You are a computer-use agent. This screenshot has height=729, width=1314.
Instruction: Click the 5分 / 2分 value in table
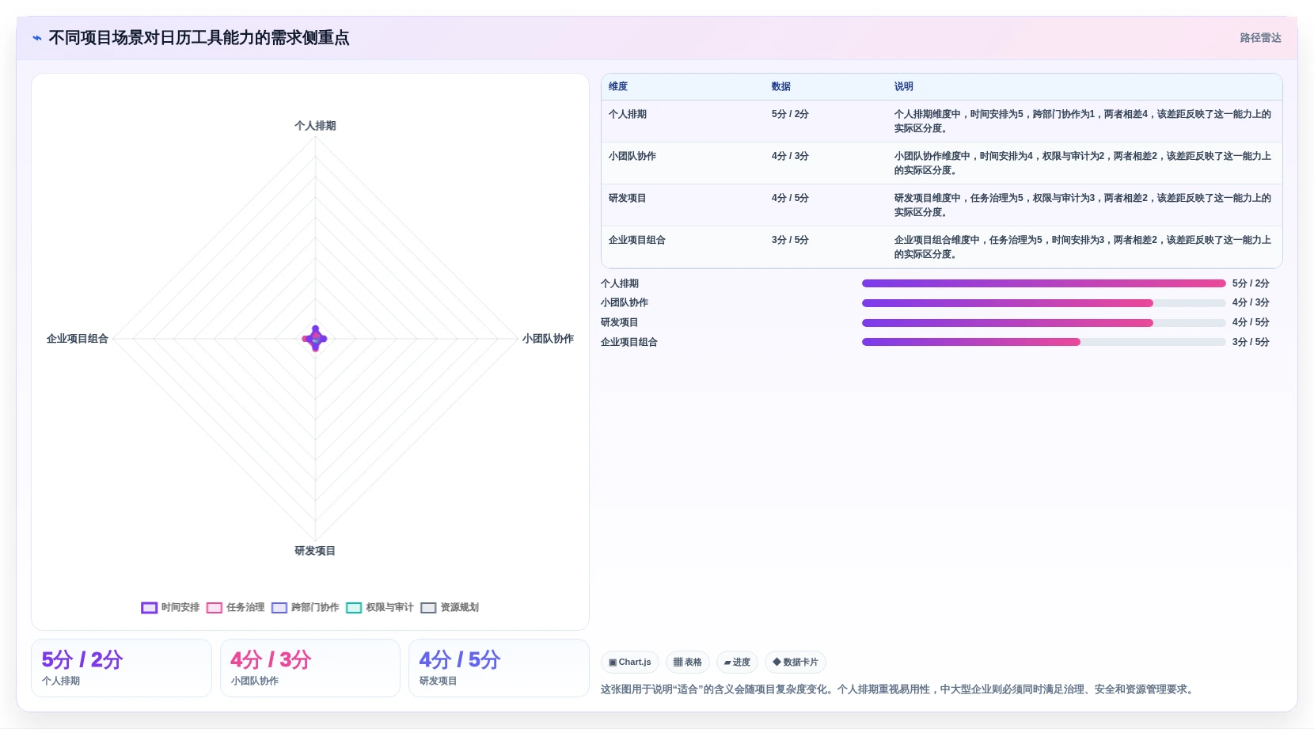pyautogui.click(x=790, y=114)
